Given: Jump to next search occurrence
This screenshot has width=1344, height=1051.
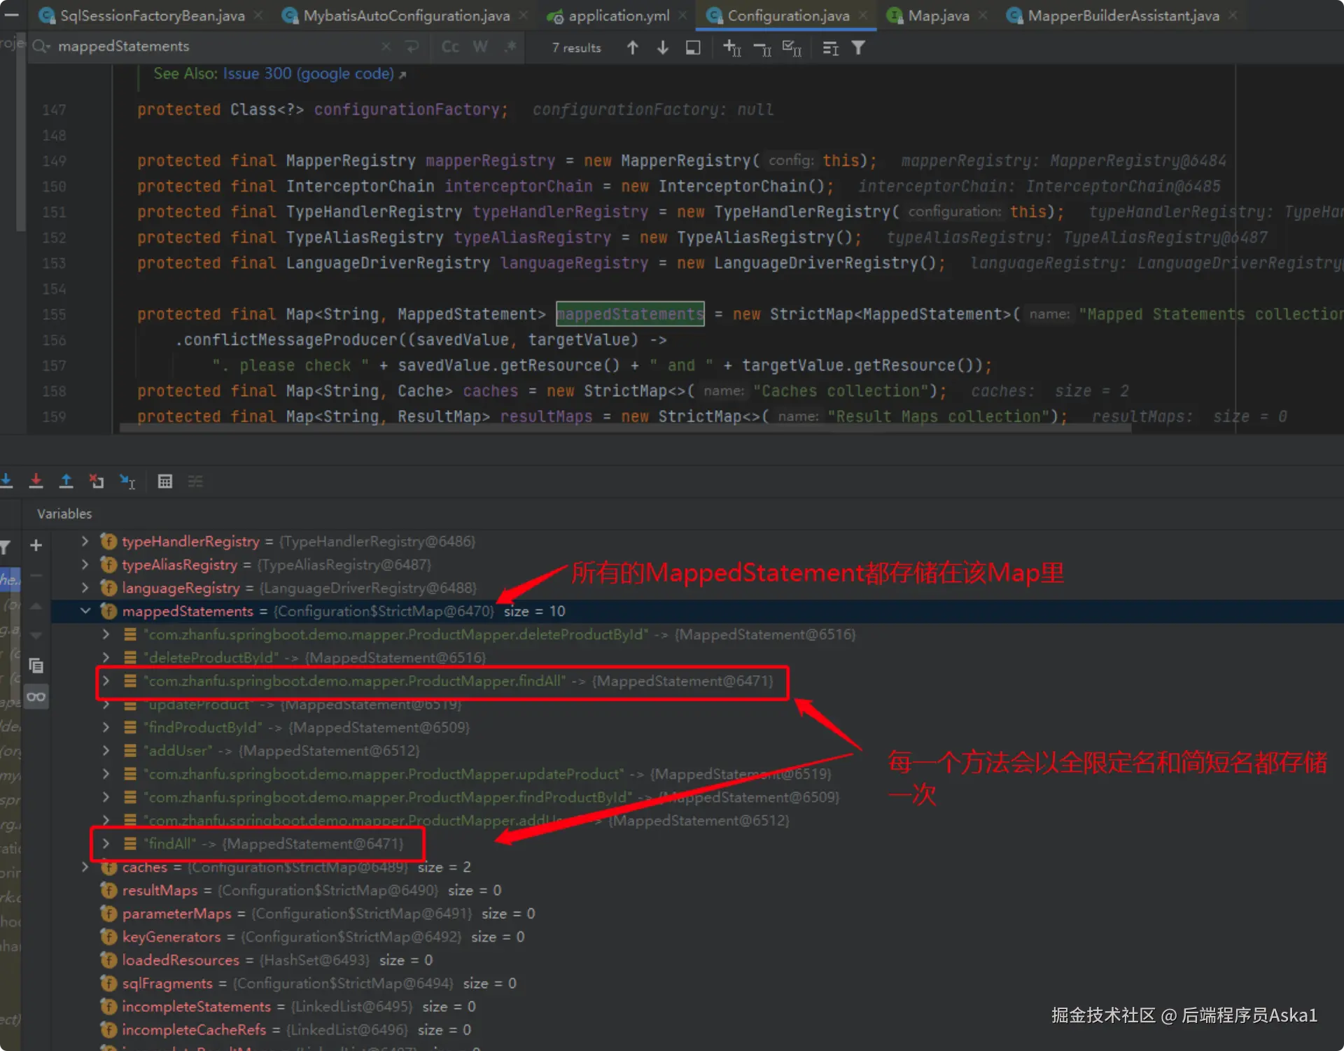Looking at the screenshot, I should coord(662,48).
